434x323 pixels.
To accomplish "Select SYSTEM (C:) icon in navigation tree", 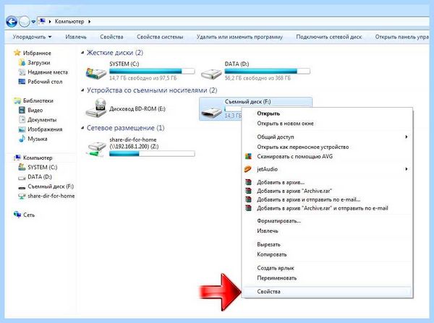I will pos(22,167).
